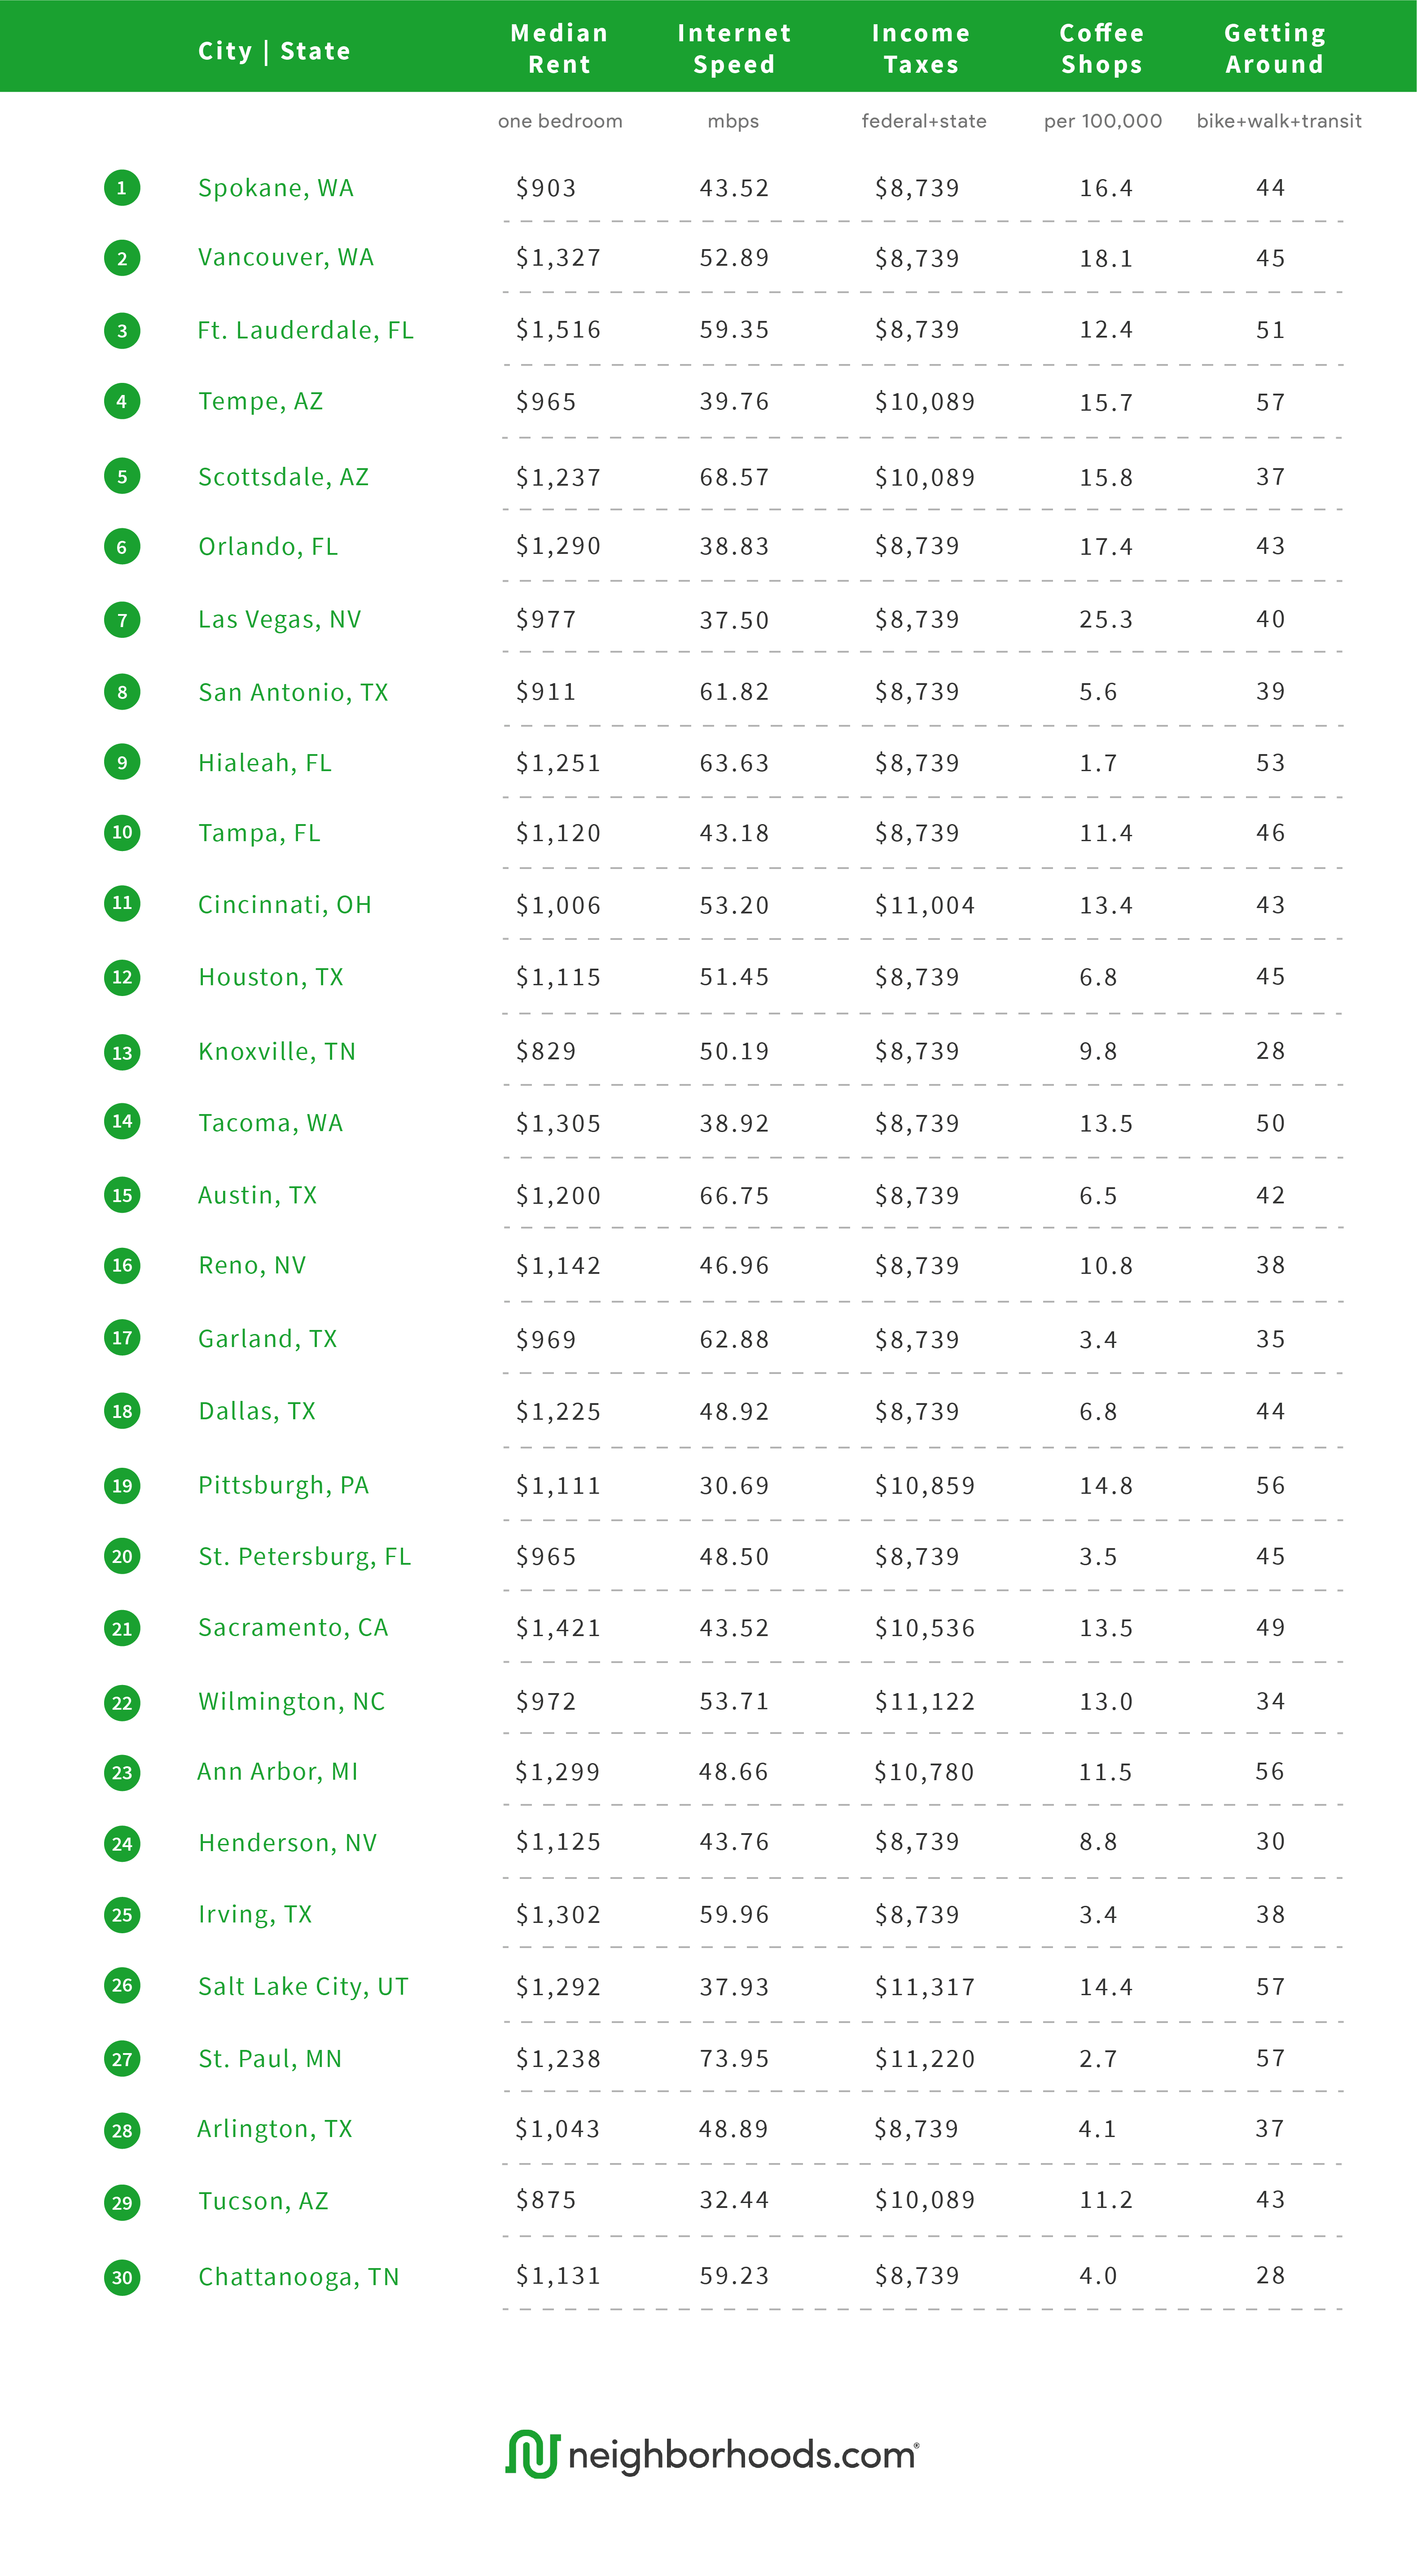Click the number 7 rank badge
The image size is (1417, 2576).
(122, 620)
